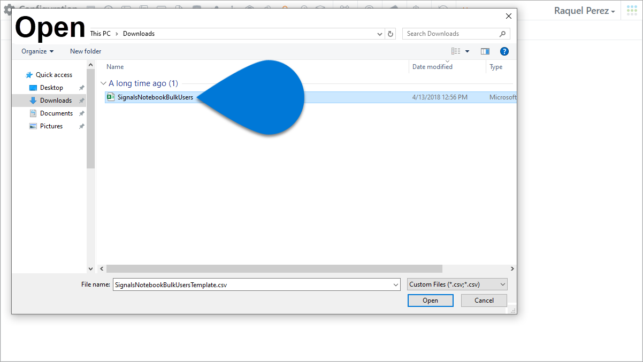Click the 'Microsoft' type cell

point(503,97)
